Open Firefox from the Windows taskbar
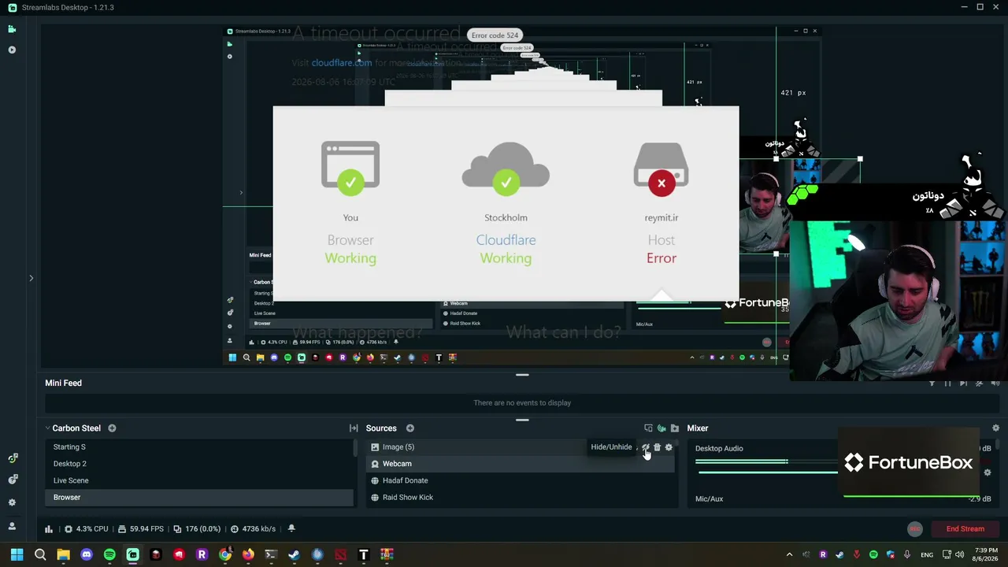1008x567 pixels. pos(248,554)
